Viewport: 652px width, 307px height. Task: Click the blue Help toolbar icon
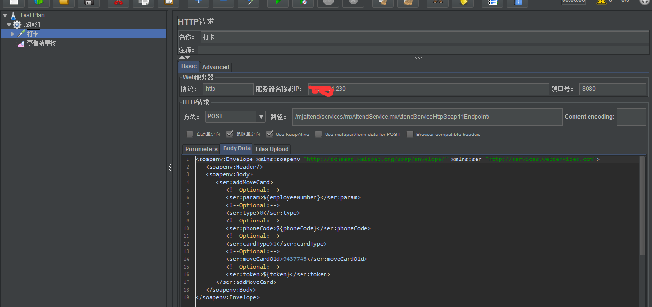(x=517, y=2)
